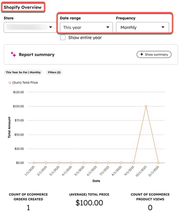This screenshot has height=218, width=182.
Task: Click the Frequency field label
Action: [126, 18]
